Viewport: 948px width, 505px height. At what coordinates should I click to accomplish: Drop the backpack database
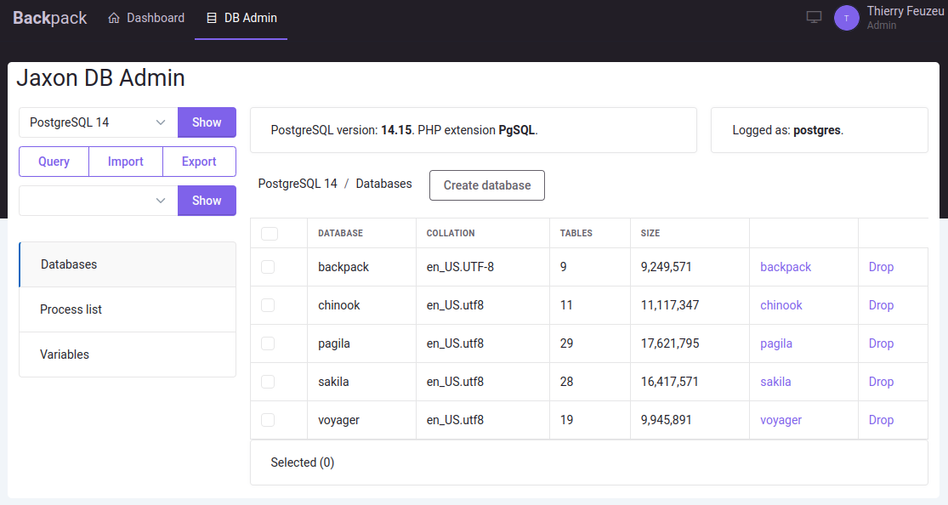[881, 267]
